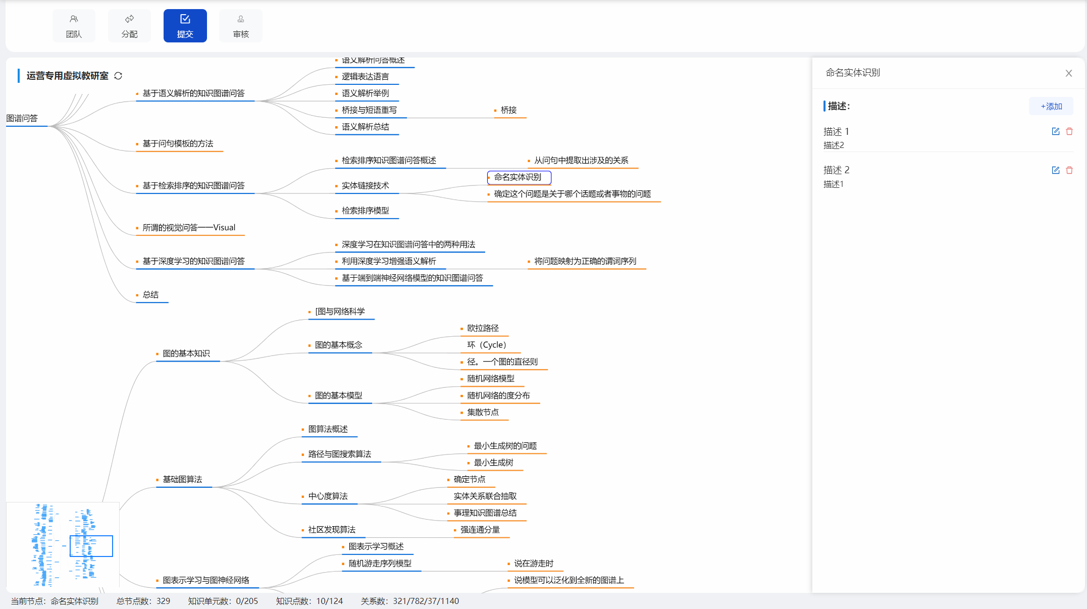Viewport: 1087px width, 609px height.
Task: Select node 基于深度学习的知识图谱问答
Action: (193, 261)
